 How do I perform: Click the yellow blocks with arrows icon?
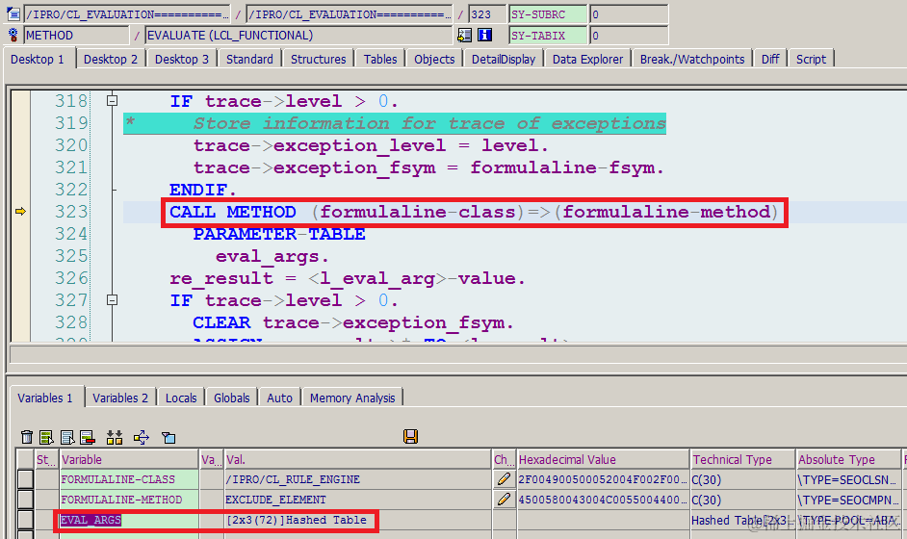pos(115,437)
